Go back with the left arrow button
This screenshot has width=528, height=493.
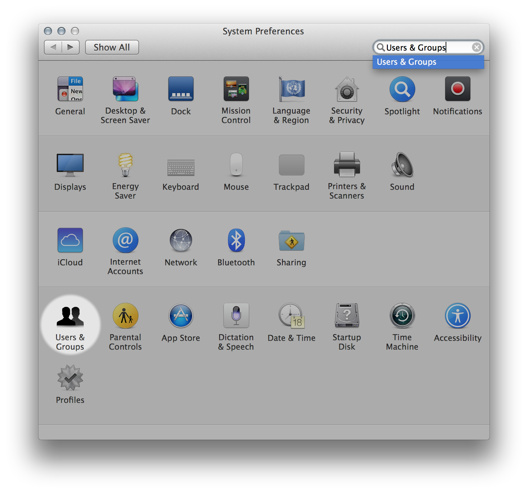[x=53, y=47]
